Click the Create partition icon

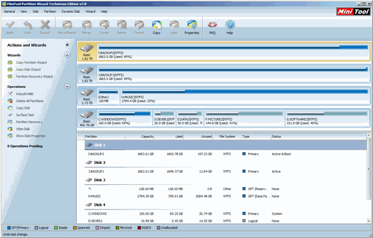[104, 27]
